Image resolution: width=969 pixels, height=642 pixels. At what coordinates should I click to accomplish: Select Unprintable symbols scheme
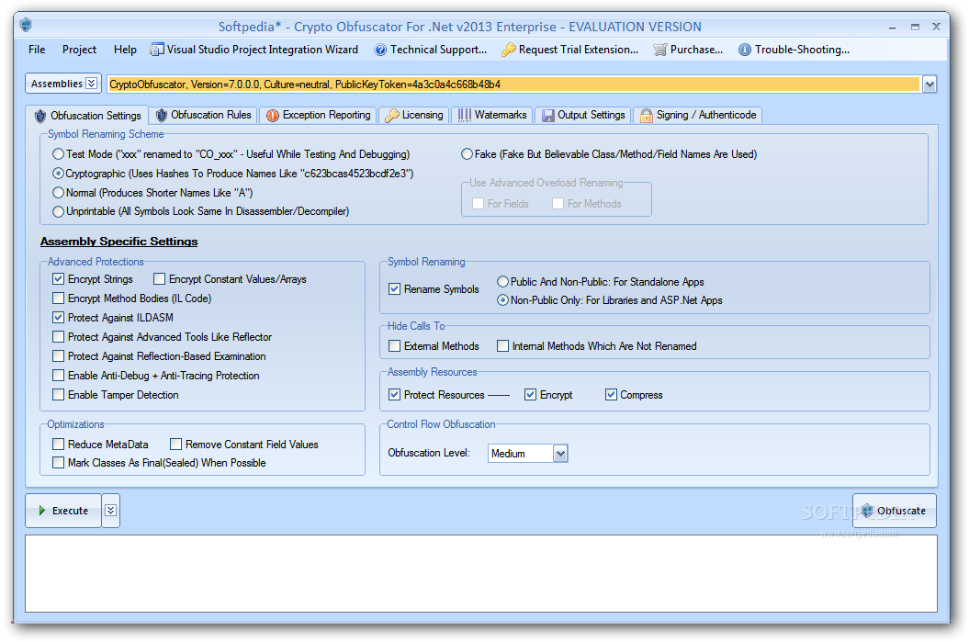[x=58, y=211]
